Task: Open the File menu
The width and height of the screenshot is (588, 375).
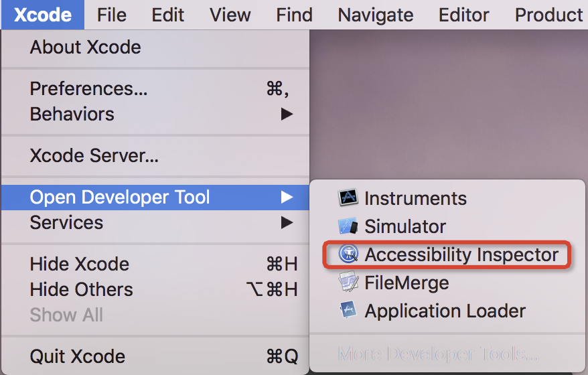Action: point(111,15)
